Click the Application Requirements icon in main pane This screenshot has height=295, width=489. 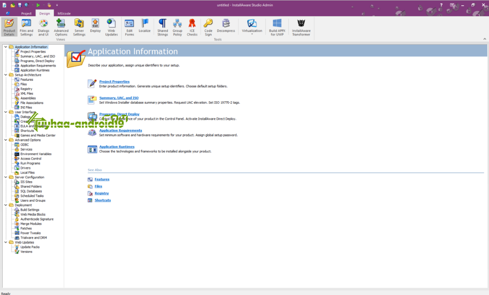pyautogui.click(x=92, y=133)
